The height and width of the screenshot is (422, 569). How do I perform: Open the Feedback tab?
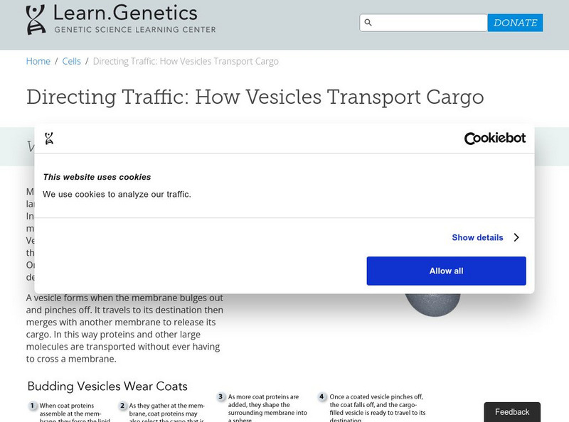tap(512, 412)
